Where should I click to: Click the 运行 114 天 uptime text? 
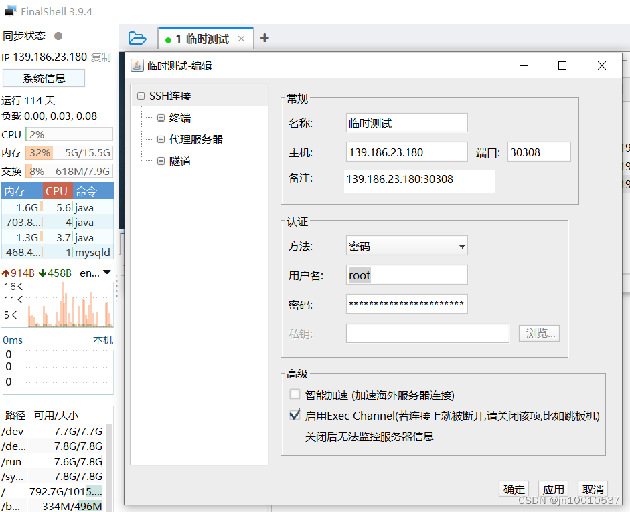tap(28, 100)
